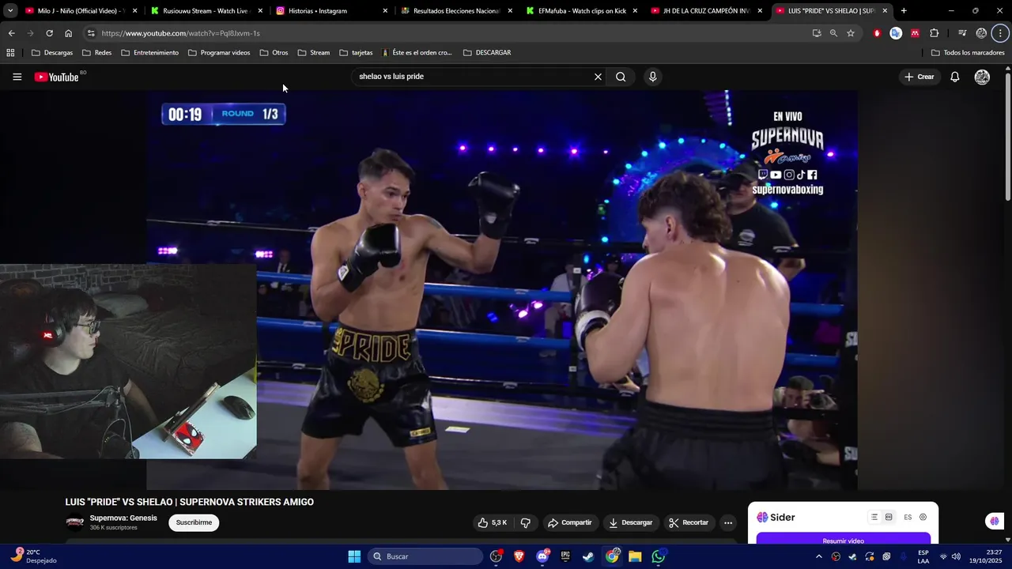
Task: Open WhatsApp from the taskbar
Action: click(659, 556)
